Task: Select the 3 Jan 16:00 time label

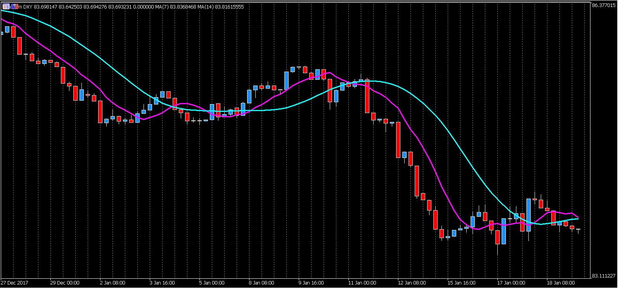Action: tap(162, 283)
